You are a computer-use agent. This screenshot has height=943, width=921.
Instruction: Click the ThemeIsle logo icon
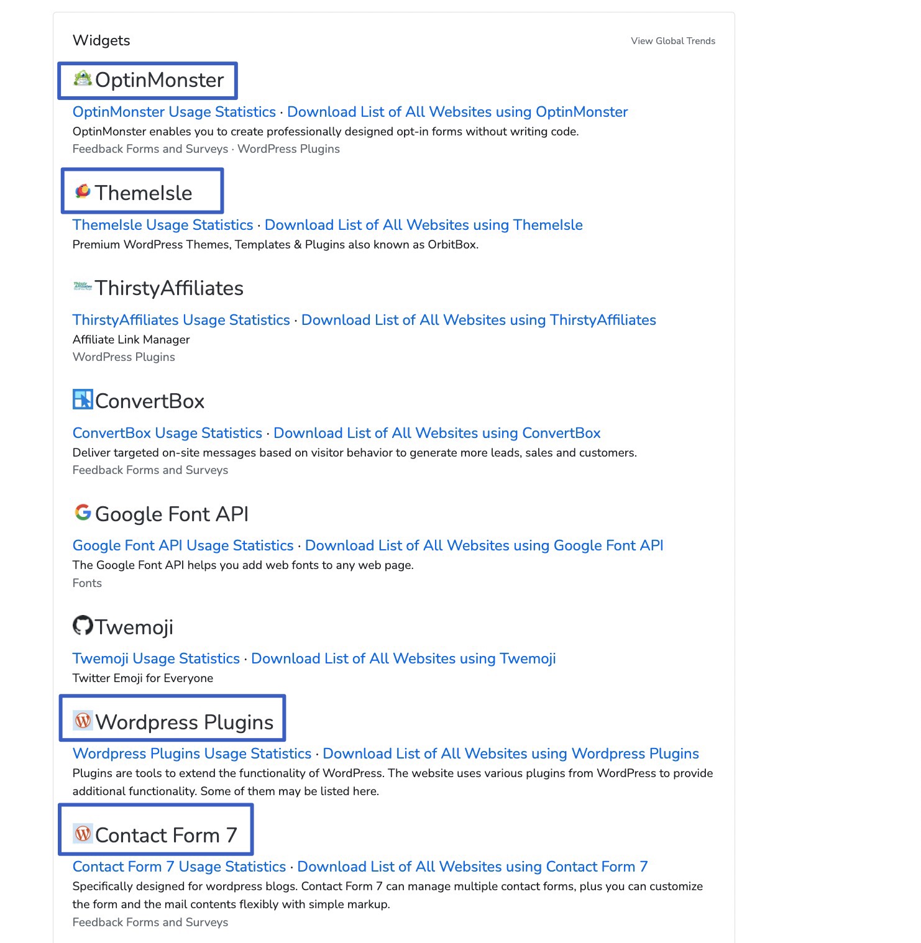coord(81,191)
